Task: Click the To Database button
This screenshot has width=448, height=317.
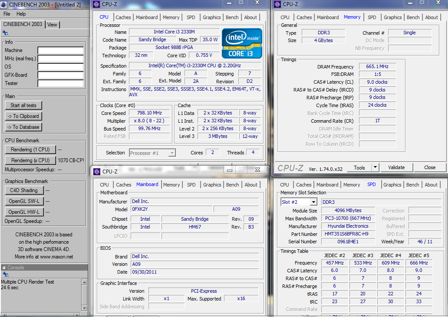Action: (x=23, y=127)
